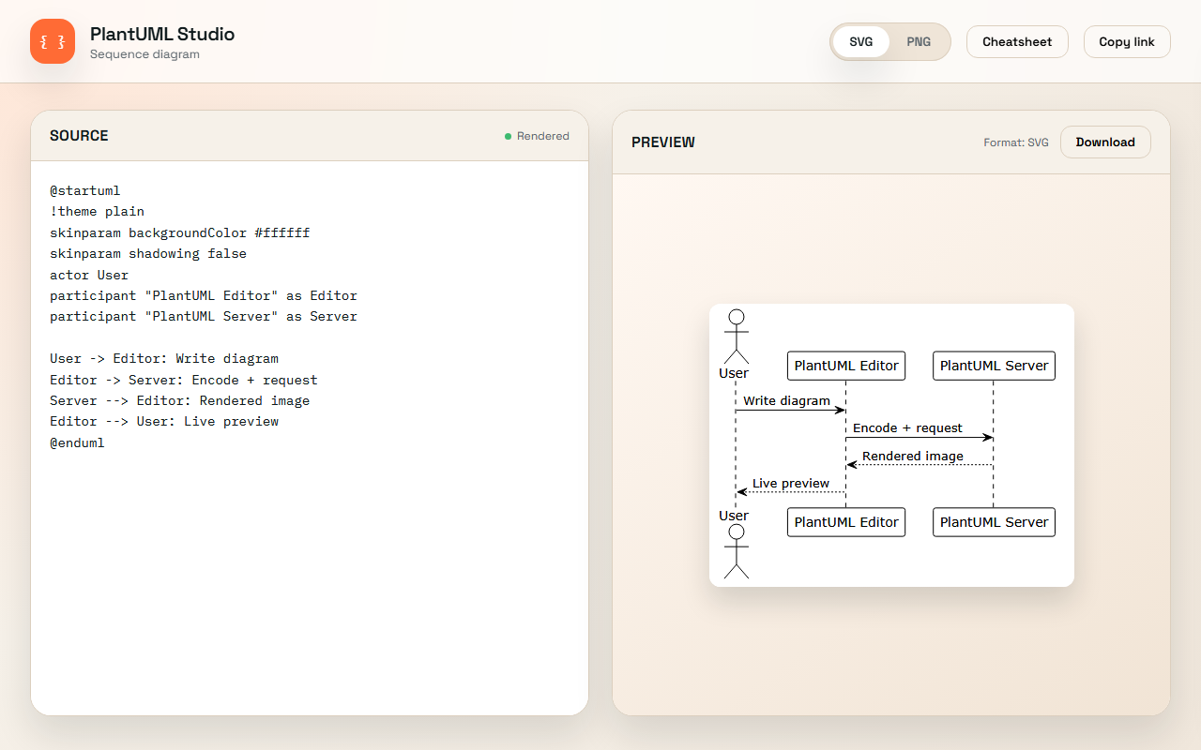This screenshot has height=750, width=1201.
Task: Click the top PlantUML Server box in diagram
Action: (994, 366)
